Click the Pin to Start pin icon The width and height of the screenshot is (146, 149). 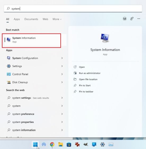tap(75, 85)
